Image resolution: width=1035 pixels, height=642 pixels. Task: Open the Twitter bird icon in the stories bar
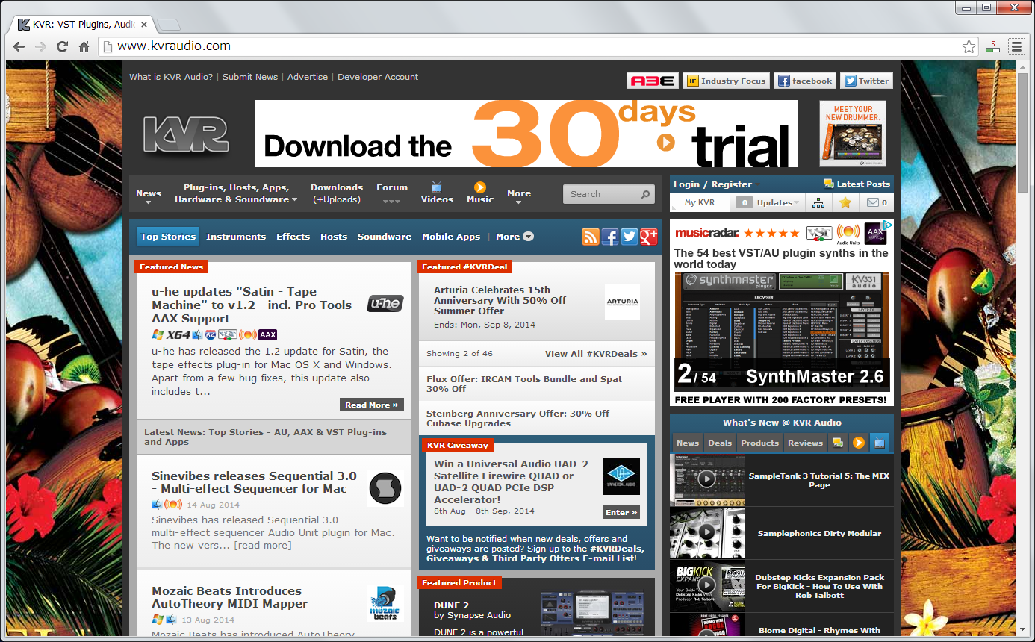click(630, 237)
